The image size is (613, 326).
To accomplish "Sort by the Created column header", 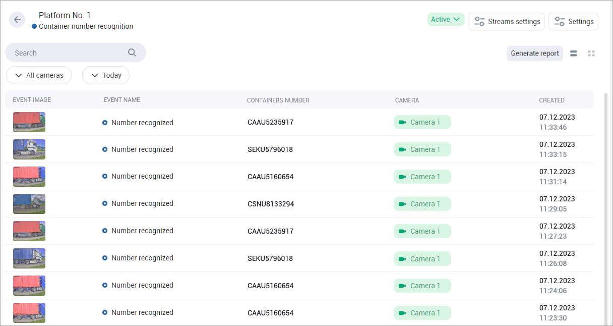I will pos(551,100).
